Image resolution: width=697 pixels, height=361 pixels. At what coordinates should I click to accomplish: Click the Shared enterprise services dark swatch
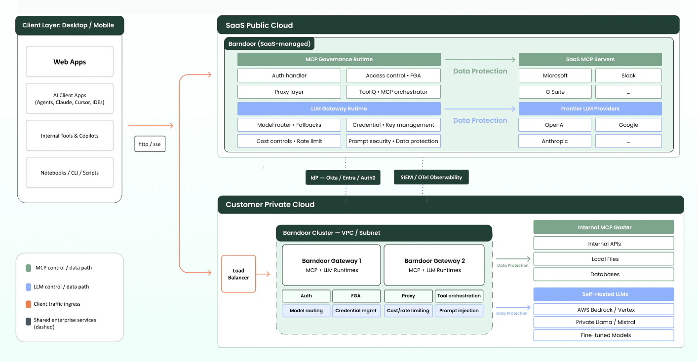(x=29, y=322)
